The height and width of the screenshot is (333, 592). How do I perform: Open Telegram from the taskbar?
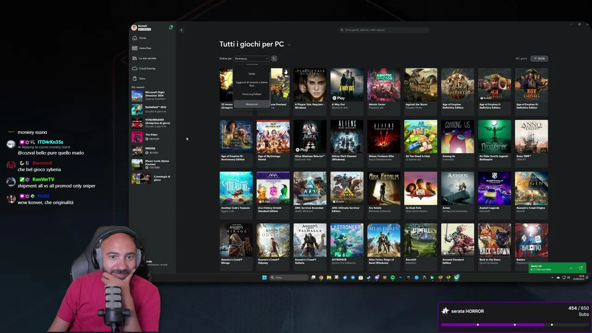(352, 277)
